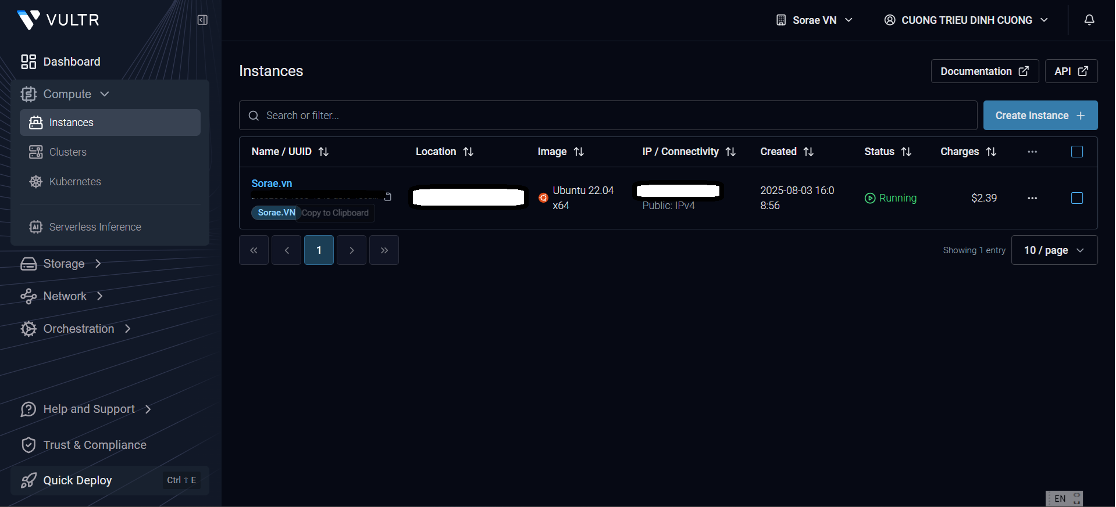Open Quick Deploy
This screenshot has width=1116, height=507.
click(x=110, y=480)
